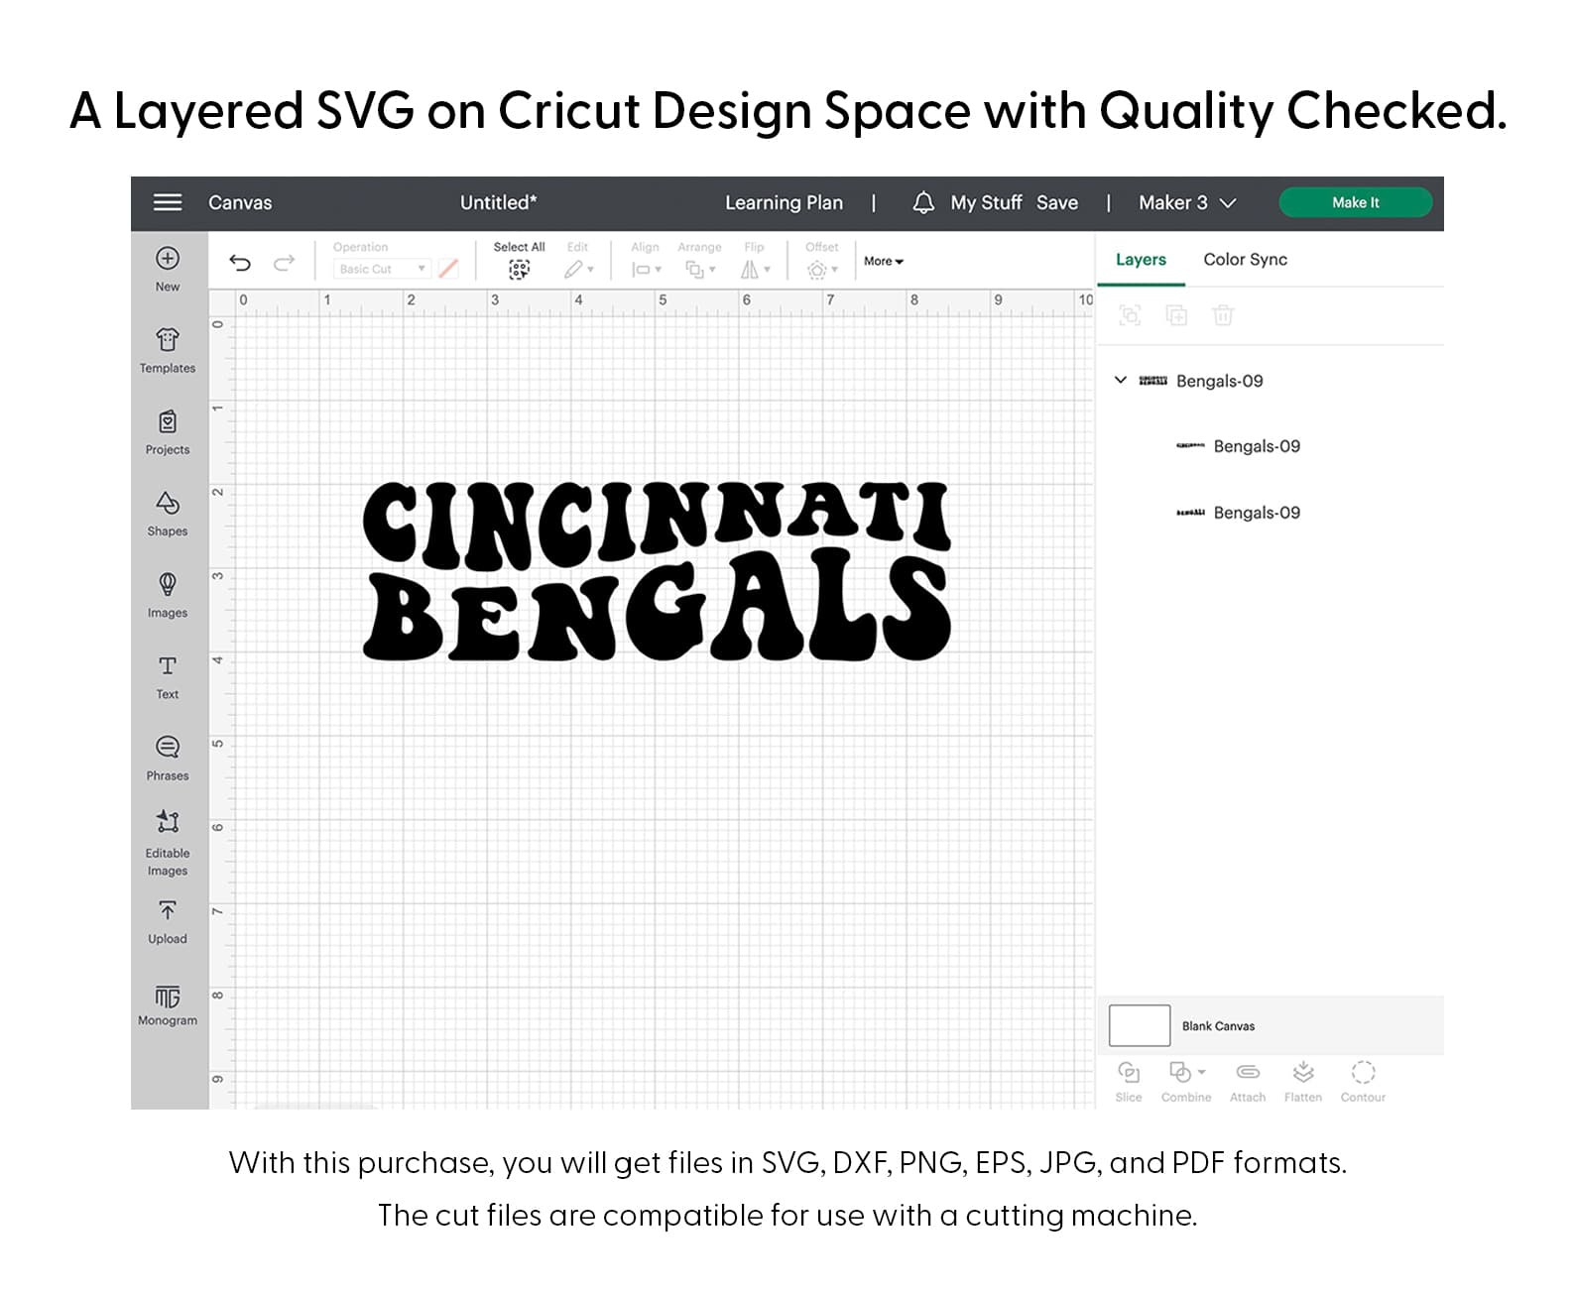Switch to the Layers tab
The height and width of the screenshot is (1297, 1575).
(1141, 259)
